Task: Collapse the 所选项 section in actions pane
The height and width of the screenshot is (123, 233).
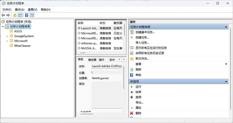Action: (x=226, y=82)
